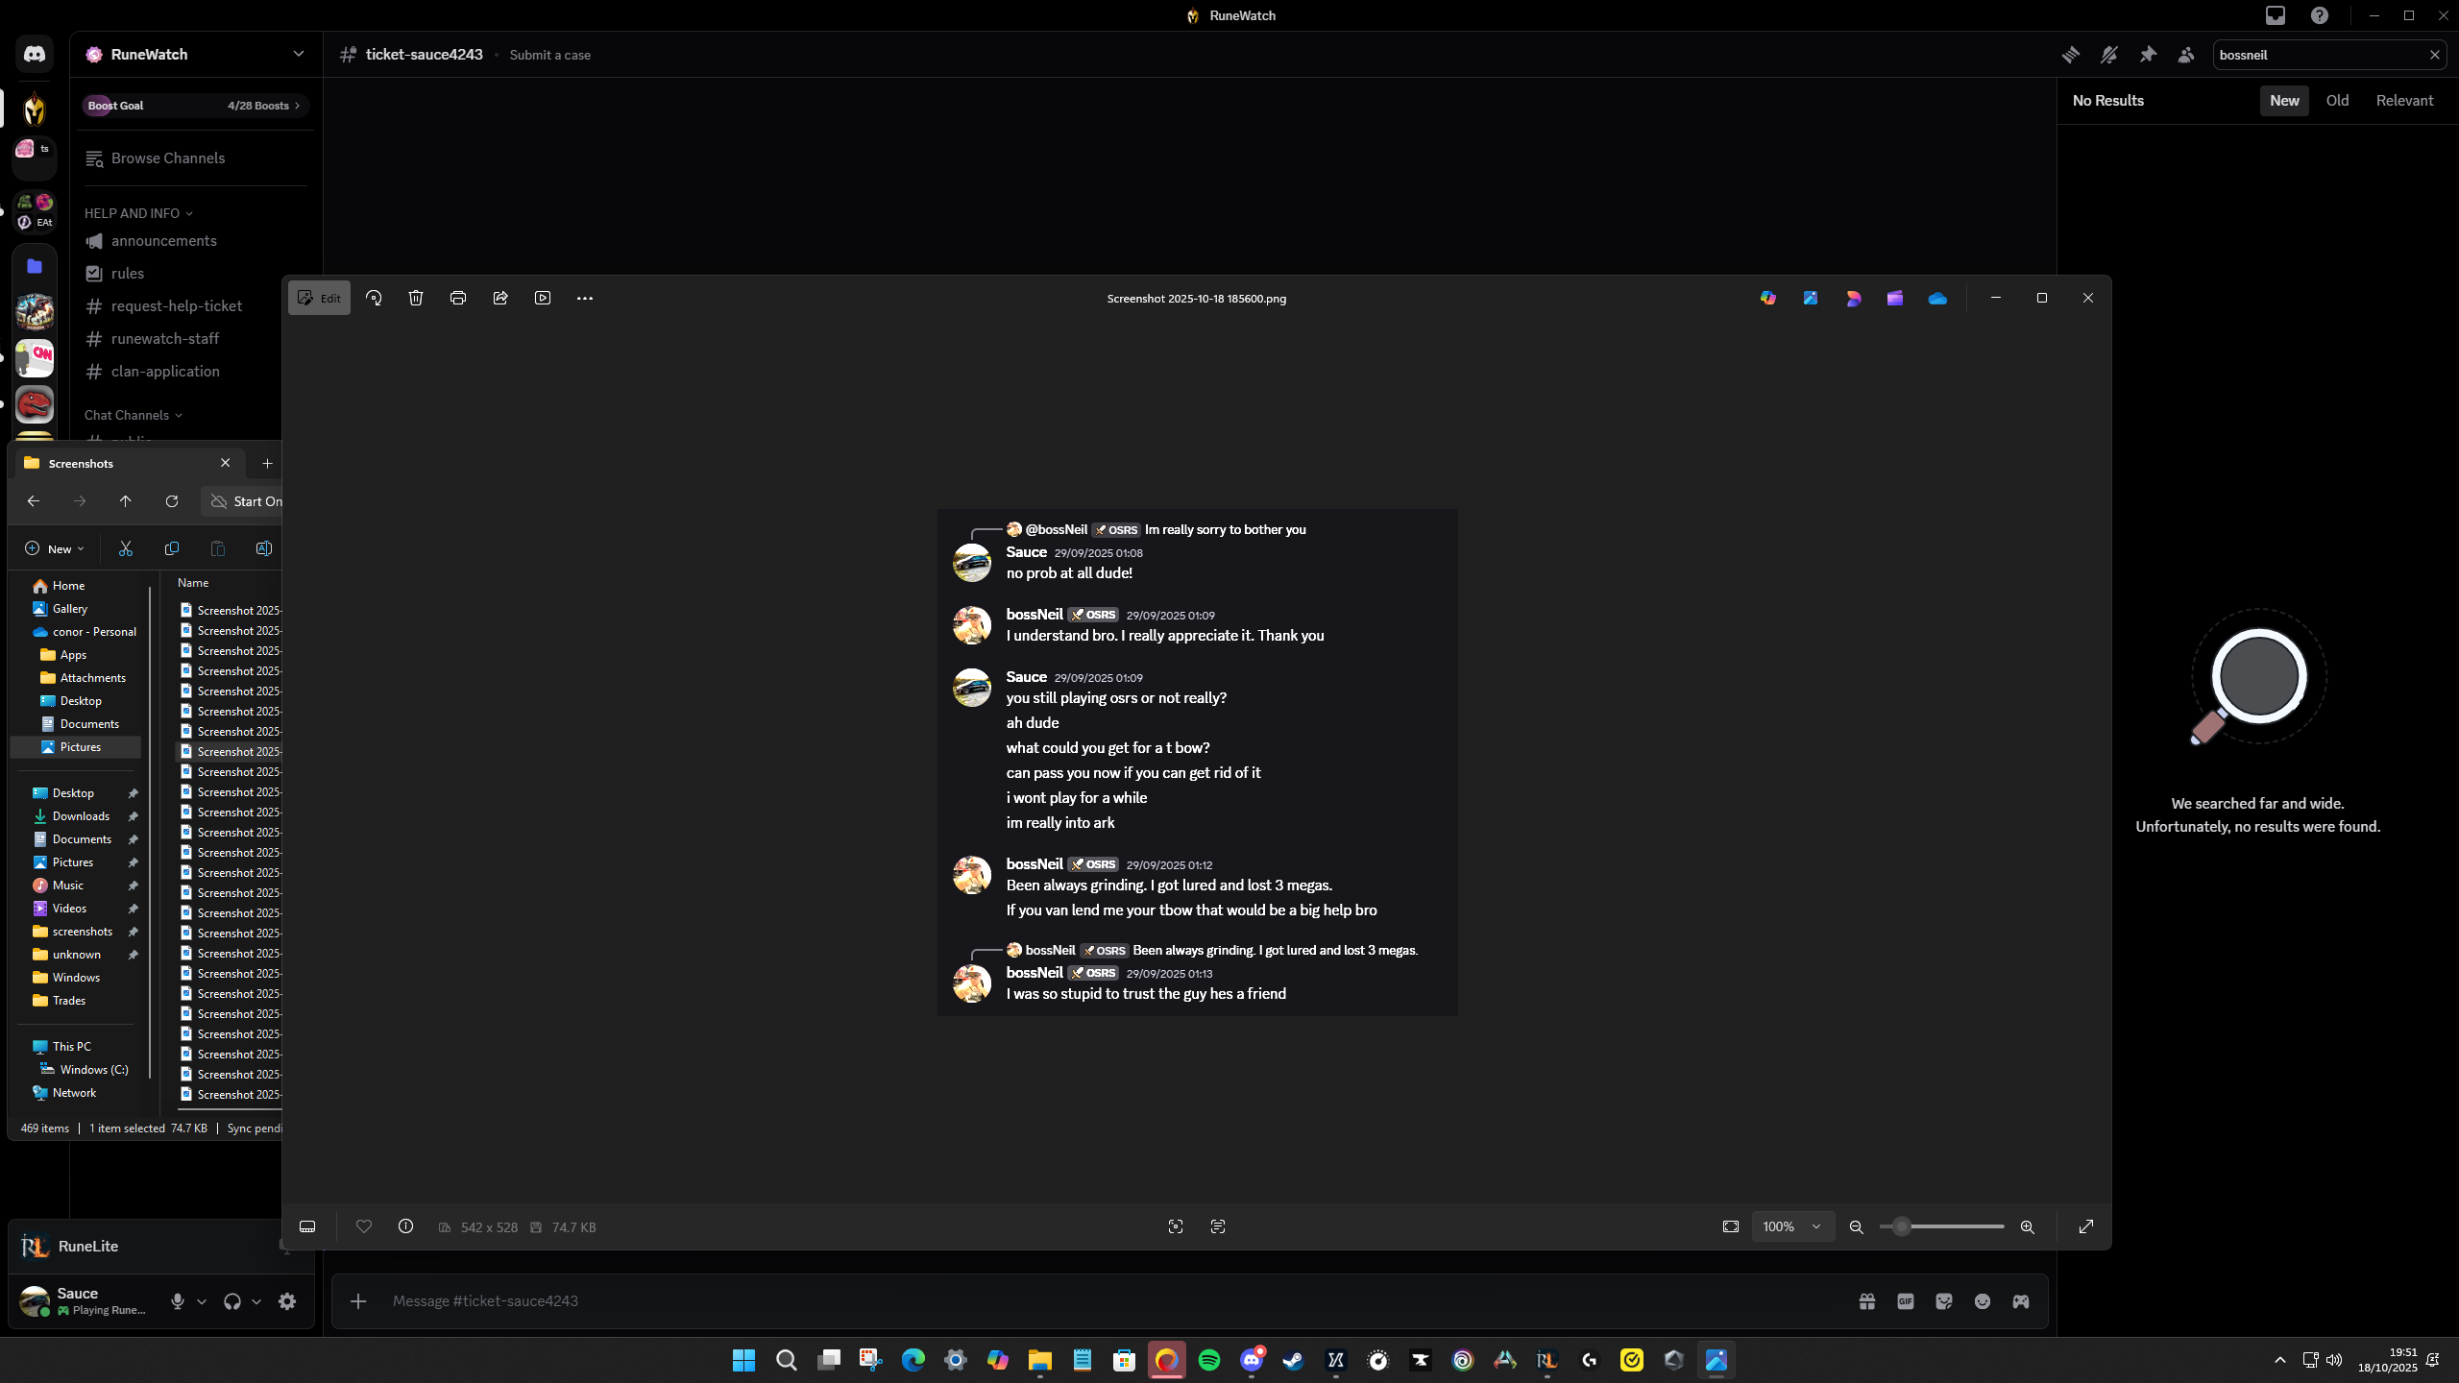Click the delete trash icon in Photos toolbar
Viewport: 2459px width, 1383px height.
tap(416, 298)
